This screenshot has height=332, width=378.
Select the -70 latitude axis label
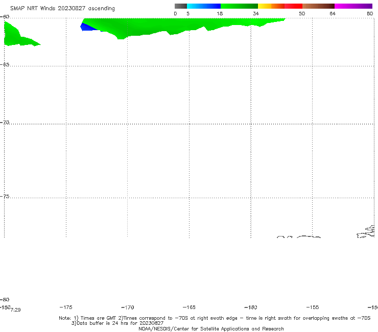pos(5,123)
